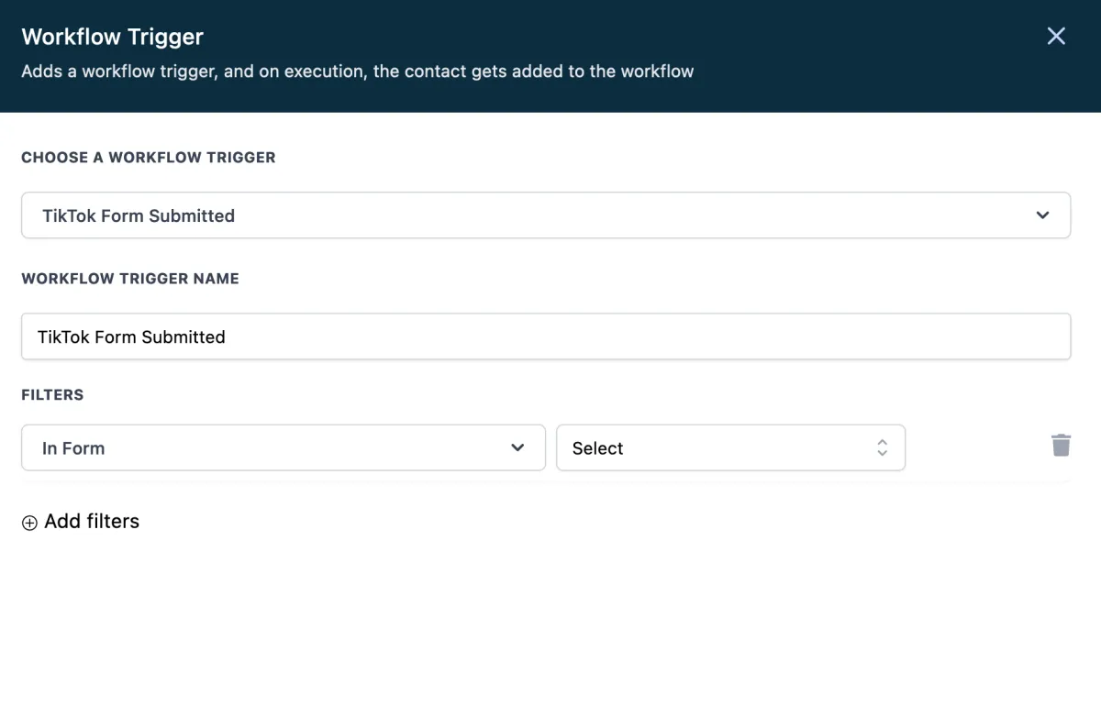Click the Select placeholder text in value dropdown
This screenshot has height=706, width=1101.
(597, 448)
